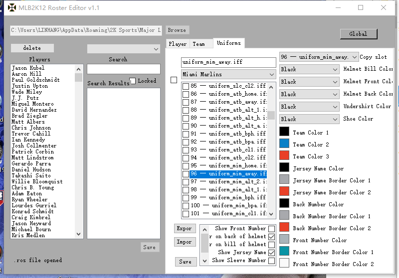This screenshot has height=278, width=399.
Task: Click Front Number Border Color 1 teal swatch
Action: 284,251
